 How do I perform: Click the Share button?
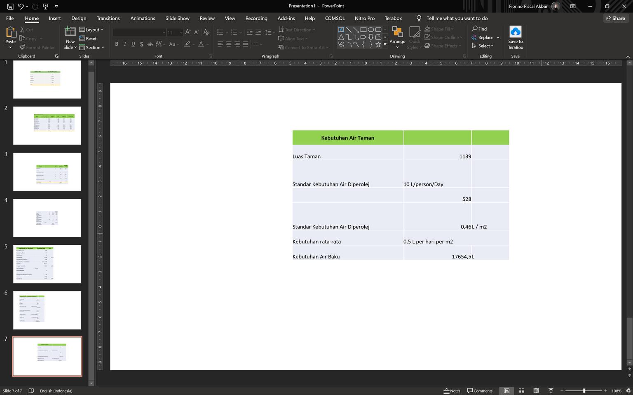click(615, 18)
